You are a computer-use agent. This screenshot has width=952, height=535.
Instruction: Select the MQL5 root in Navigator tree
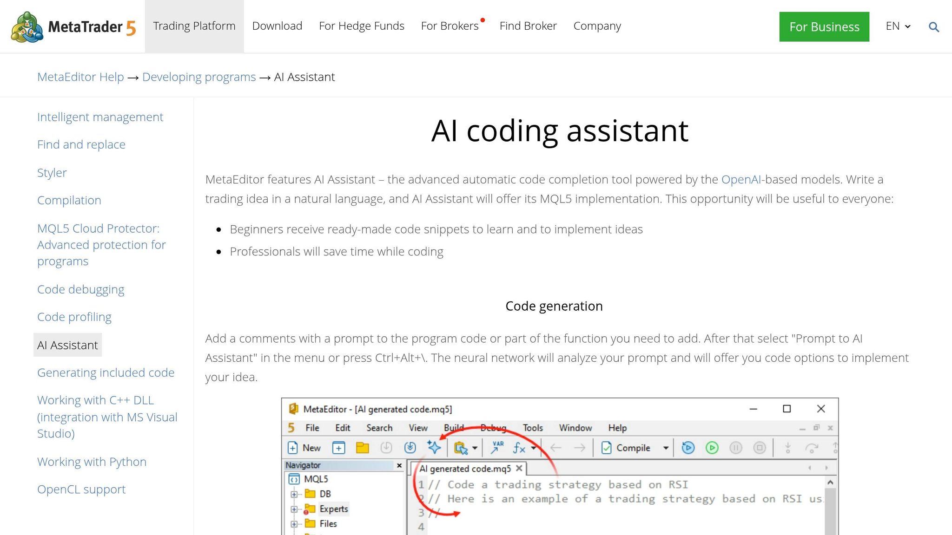(x=308, y=479)
